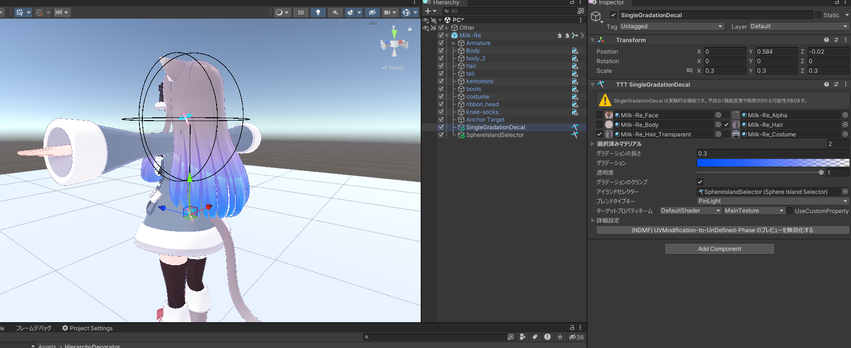
Task: Toggle hidden packages count icon showing 36
Action: [576, 337]
